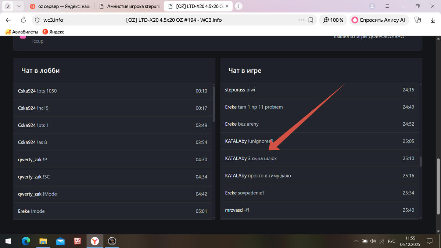
Task: Reload the wc3.info page
Action: (x=24, y=20)
